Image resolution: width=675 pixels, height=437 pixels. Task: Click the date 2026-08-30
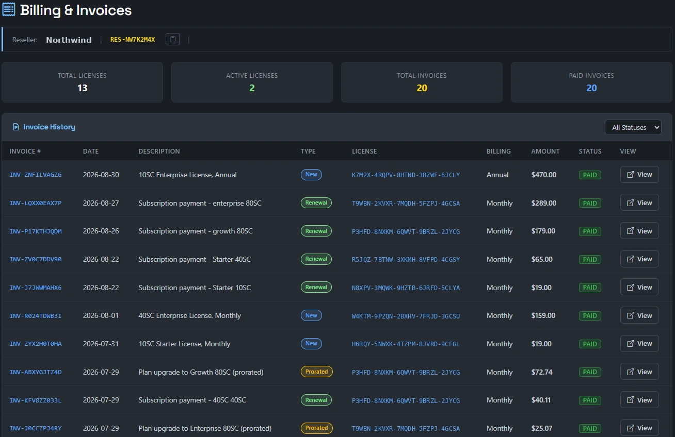click(101, 175)
